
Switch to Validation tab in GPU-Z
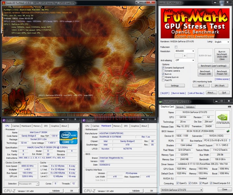click(190, 107)
